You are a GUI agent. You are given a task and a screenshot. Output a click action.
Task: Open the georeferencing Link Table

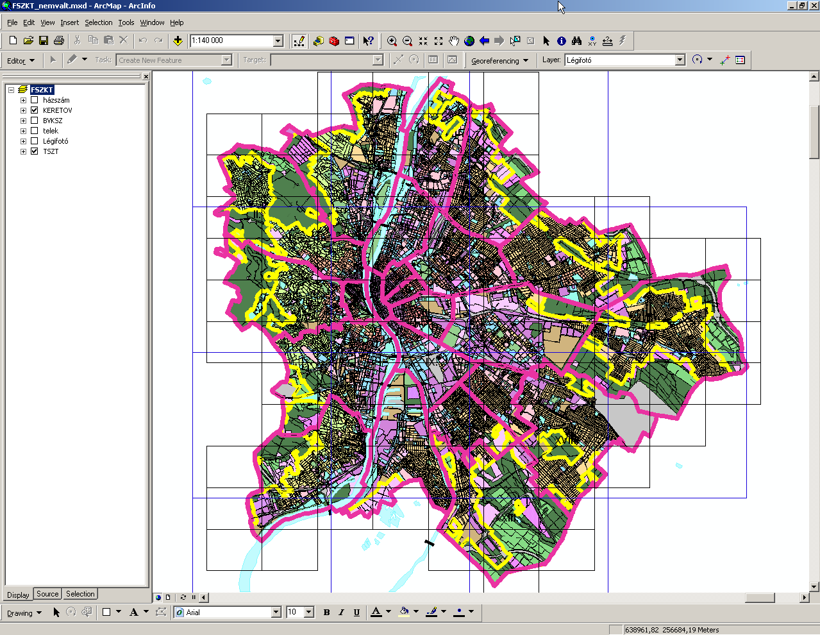click(741, 60)
